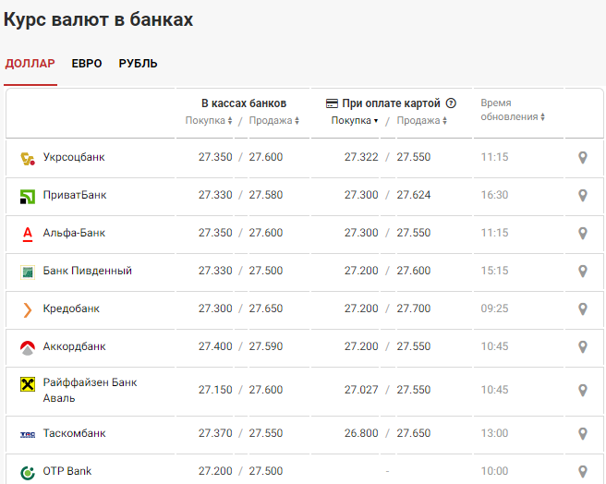Click the location pin for ПриватБанк row

point(582,196)
